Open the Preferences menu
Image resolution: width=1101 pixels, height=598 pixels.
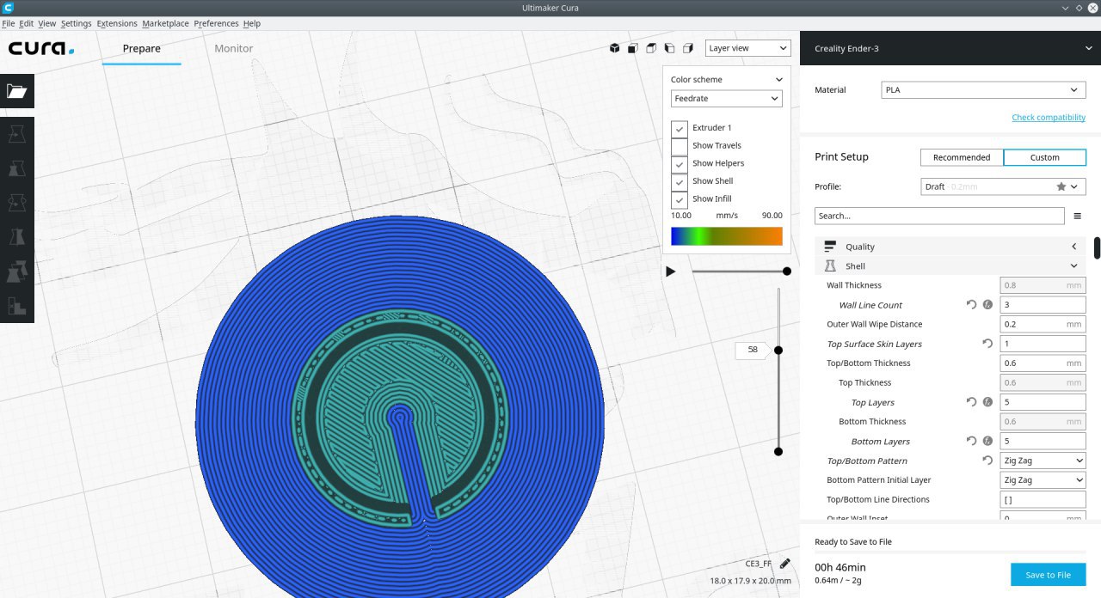click(217, 23)
